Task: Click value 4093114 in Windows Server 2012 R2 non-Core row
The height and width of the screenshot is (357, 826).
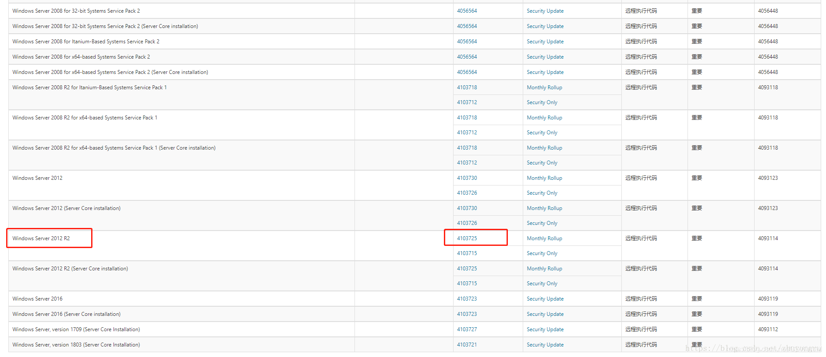Action: click(x=768, y=238)
